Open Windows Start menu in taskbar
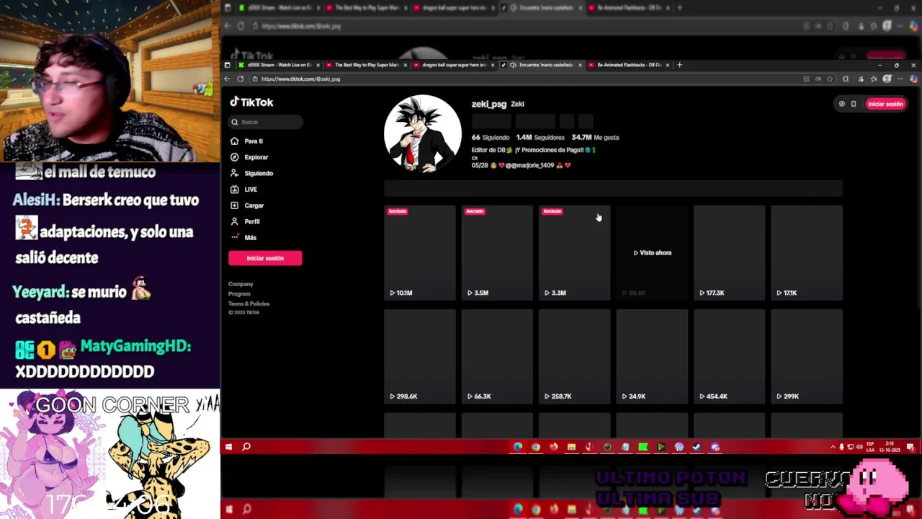This screenshot has height=519, width=922. pyautogui.click(x=228, y=447)
